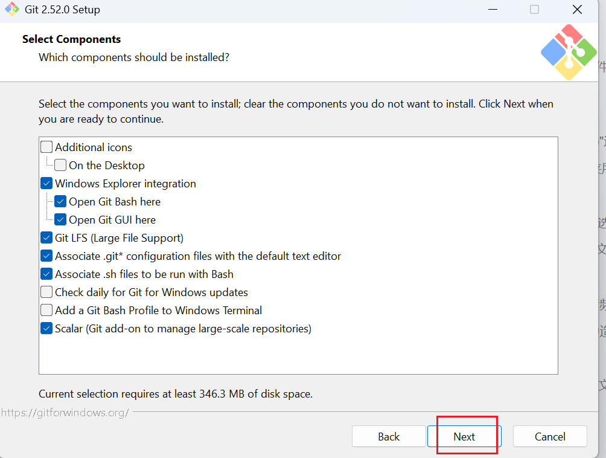Disable Git LFS (Large File Support)
The image size is (606, 458).
click(46, 238)
